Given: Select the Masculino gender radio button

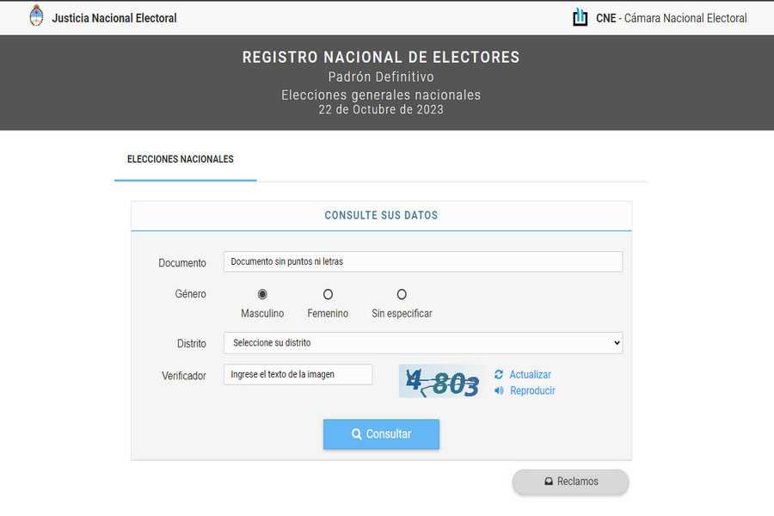Looking at the screenshot, I should 262,294.
